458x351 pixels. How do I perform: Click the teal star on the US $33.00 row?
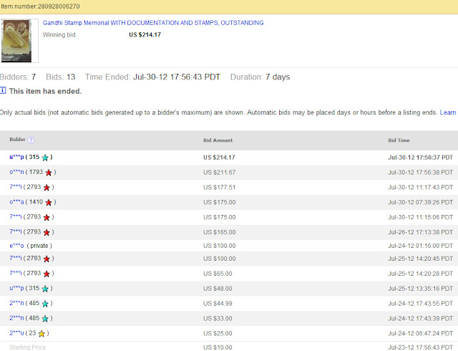coord(45,319)
